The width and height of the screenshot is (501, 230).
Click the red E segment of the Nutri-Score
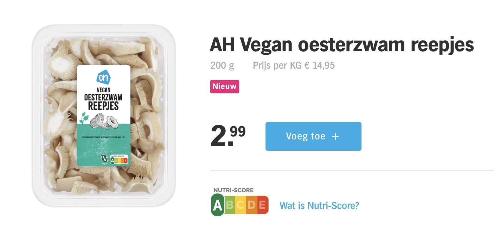point(262,205)
